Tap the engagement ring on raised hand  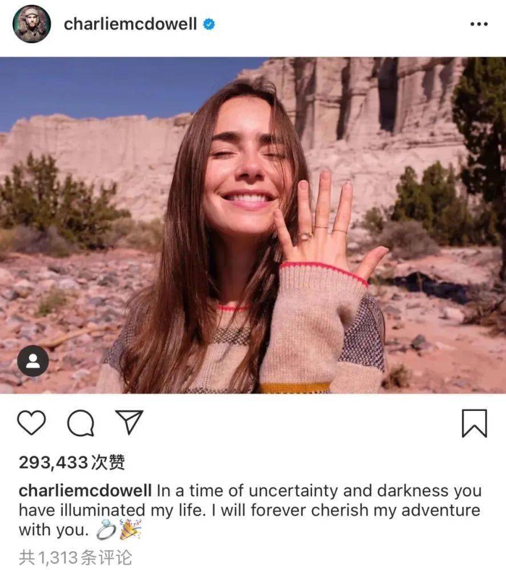[x=306, y=236]
